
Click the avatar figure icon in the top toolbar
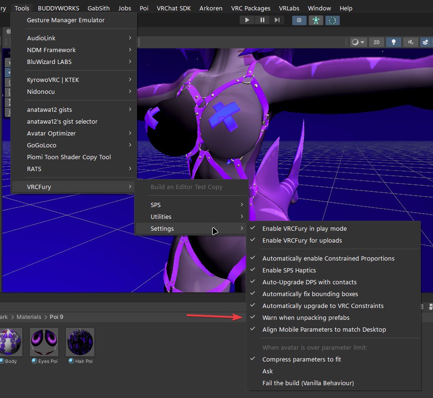(316, 20)
